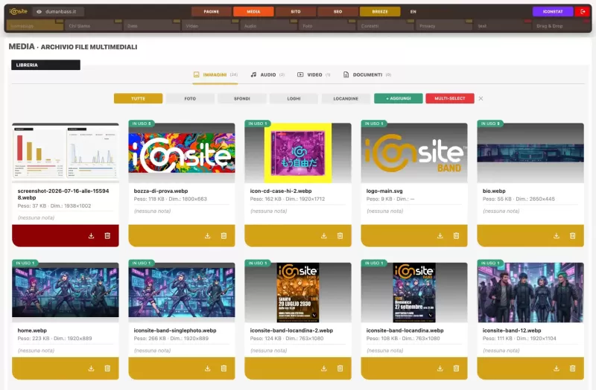Select the MEDIA top menu button

coord(253,12)
